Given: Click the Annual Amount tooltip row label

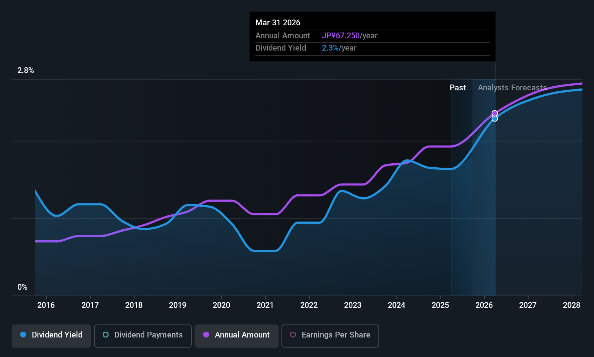Looking at the screenshot, I should (x=283, y=36).
